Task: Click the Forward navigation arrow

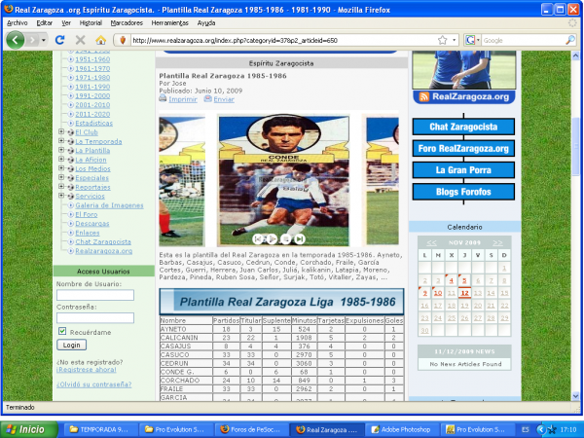Action: pyautogui.click(x=33, y=40)
